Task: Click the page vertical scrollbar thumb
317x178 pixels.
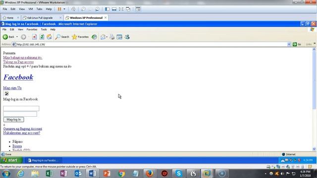Action: coord(314,80)
